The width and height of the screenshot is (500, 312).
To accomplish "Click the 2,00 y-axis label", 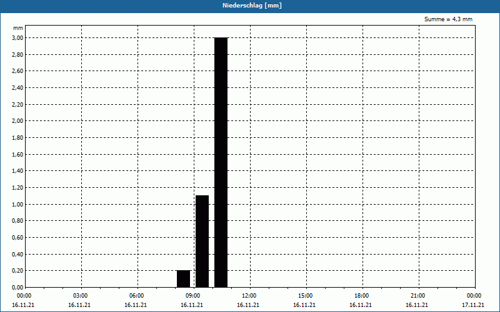I will tap(17, 121).
